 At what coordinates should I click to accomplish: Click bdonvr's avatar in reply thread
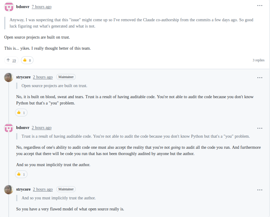pyautogui.click(x=9, y=128)
